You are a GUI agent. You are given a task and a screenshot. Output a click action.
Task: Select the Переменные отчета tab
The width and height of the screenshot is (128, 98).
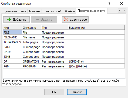[x=92, y=11]
